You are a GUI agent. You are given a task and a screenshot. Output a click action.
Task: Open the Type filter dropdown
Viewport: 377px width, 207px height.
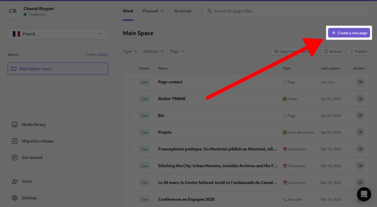(x=130, y=51)
